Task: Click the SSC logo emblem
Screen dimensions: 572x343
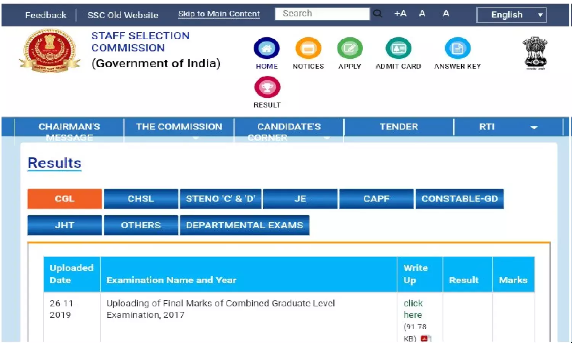Action: (x=50, y=51)
